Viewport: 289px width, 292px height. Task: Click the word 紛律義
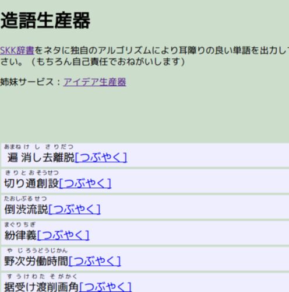[20, 235]
